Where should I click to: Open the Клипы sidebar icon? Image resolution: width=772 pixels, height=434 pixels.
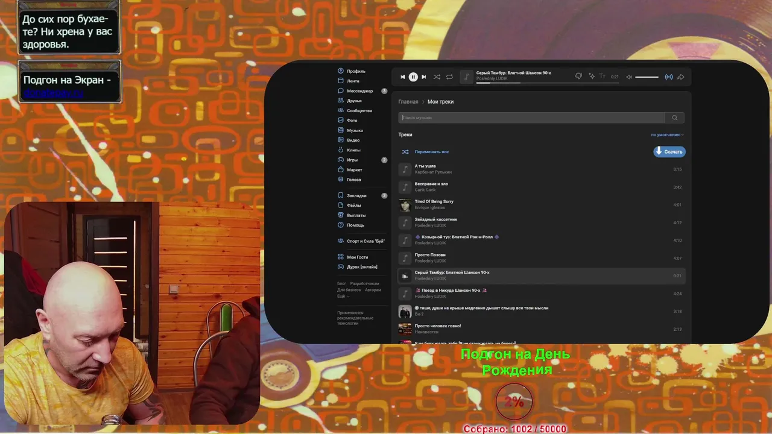341,150
